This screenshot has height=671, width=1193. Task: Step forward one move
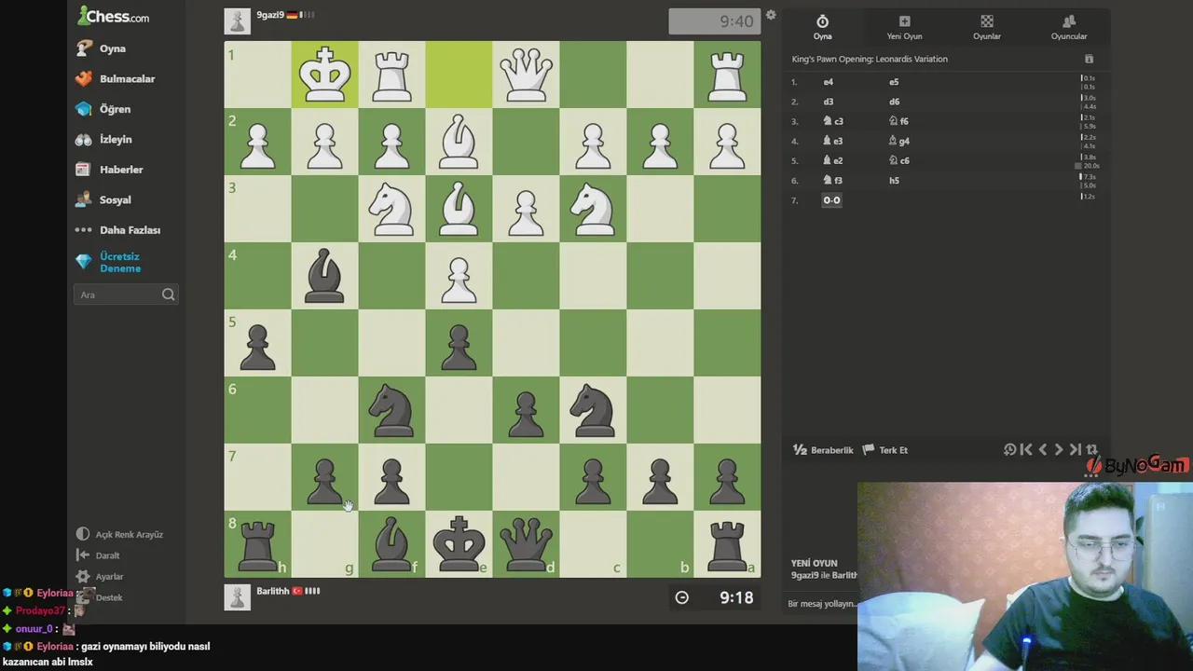coord(1059,450)
